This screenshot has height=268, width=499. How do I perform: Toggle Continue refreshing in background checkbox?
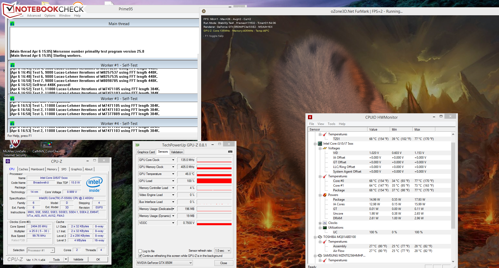(x=140, y=256)
